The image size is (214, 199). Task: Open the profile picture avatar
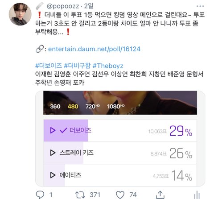pyautogui.click(x=20, y=14)
